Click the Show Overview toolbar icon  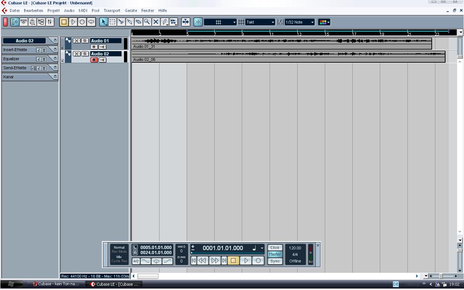(32, 22)
